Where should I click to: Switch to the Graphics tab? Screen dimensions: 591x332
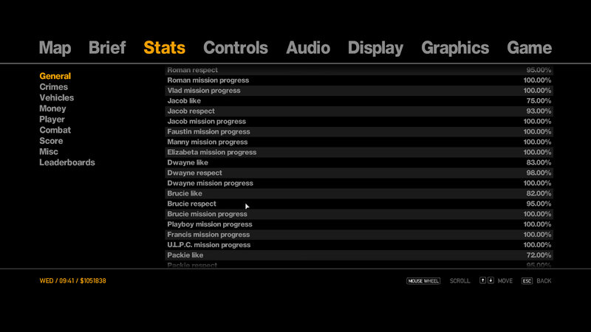pos(455,48)
